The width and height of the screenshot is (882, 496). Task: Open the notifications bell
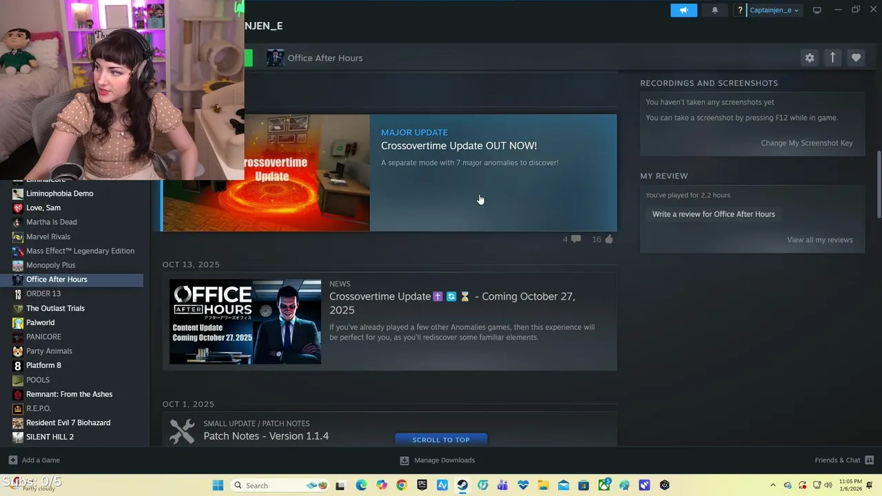point(715,10)
